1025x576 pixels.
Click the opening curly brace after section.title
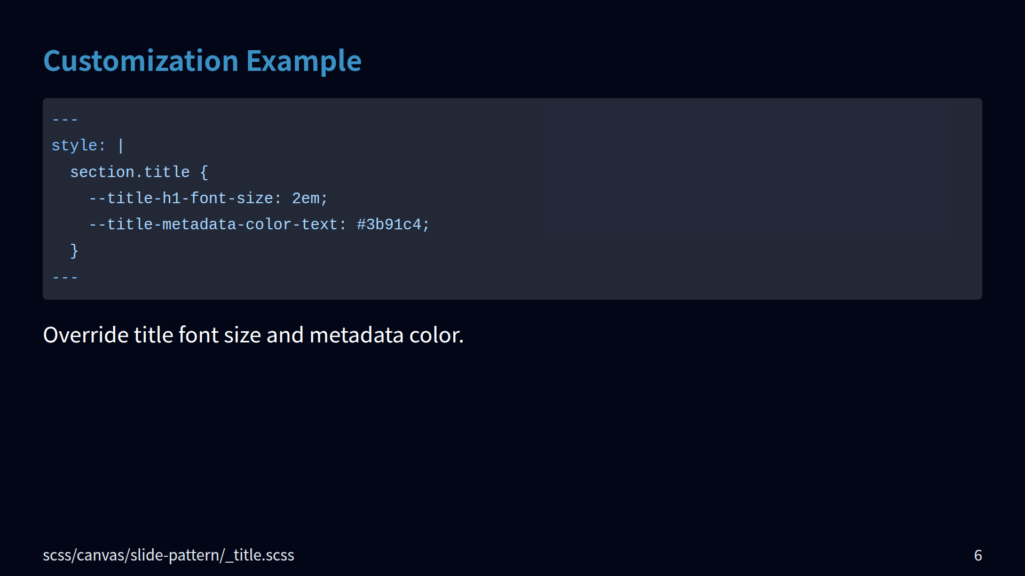204,172
